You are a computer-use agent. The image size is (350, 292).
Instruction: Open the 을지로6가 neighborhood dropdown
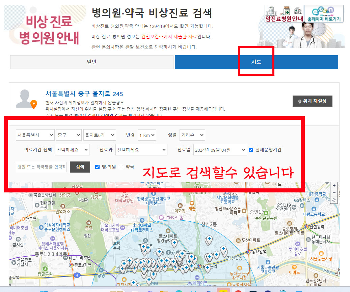click(100, 135)
